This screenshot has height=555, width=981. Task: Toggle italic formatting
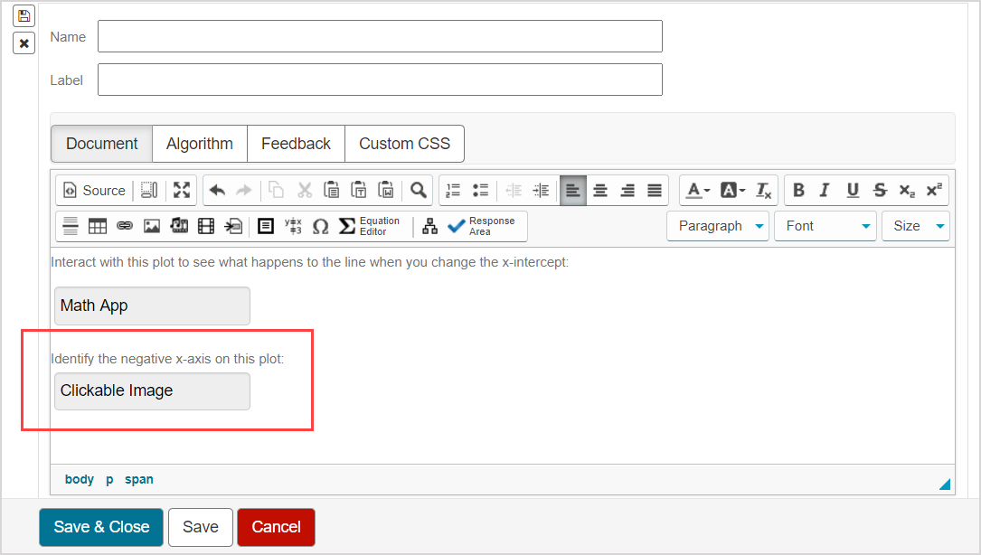pyautogui.click(x=825, y=190)
